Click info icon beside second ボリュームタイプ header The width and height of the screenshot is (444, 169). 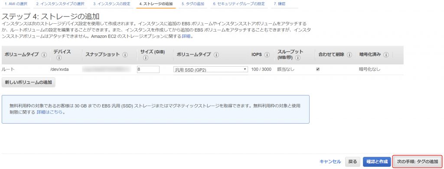click(x=216, y=55)
